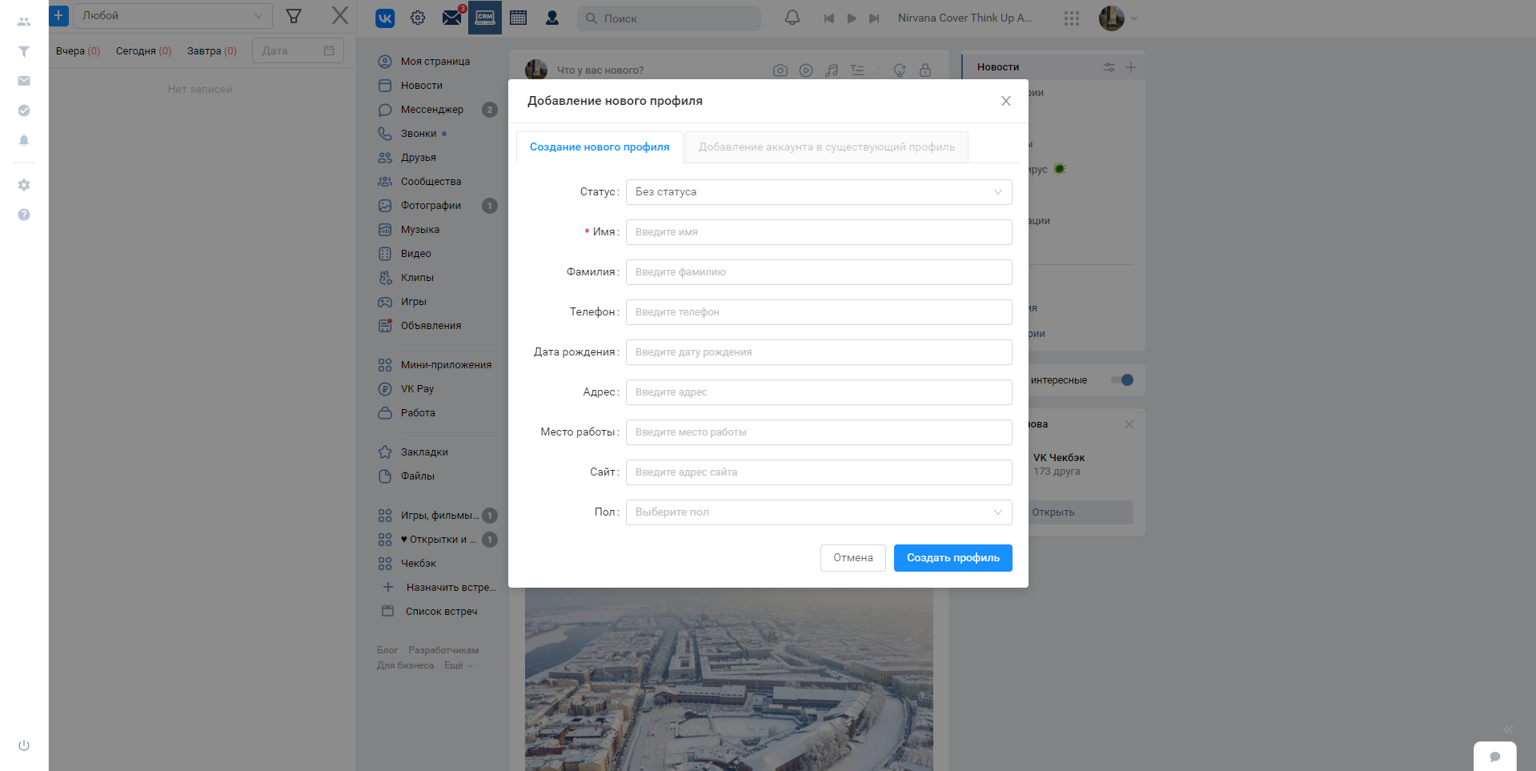Click the blue plus add button
Screen dimensions: 1536x771
[x=58, y=15]
